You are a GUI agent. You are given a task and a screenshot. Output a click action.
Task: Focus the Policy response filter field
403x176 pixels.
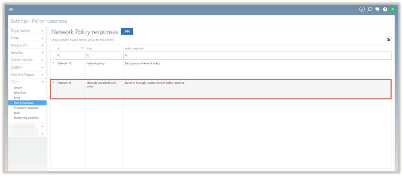[x=258, y=55]
